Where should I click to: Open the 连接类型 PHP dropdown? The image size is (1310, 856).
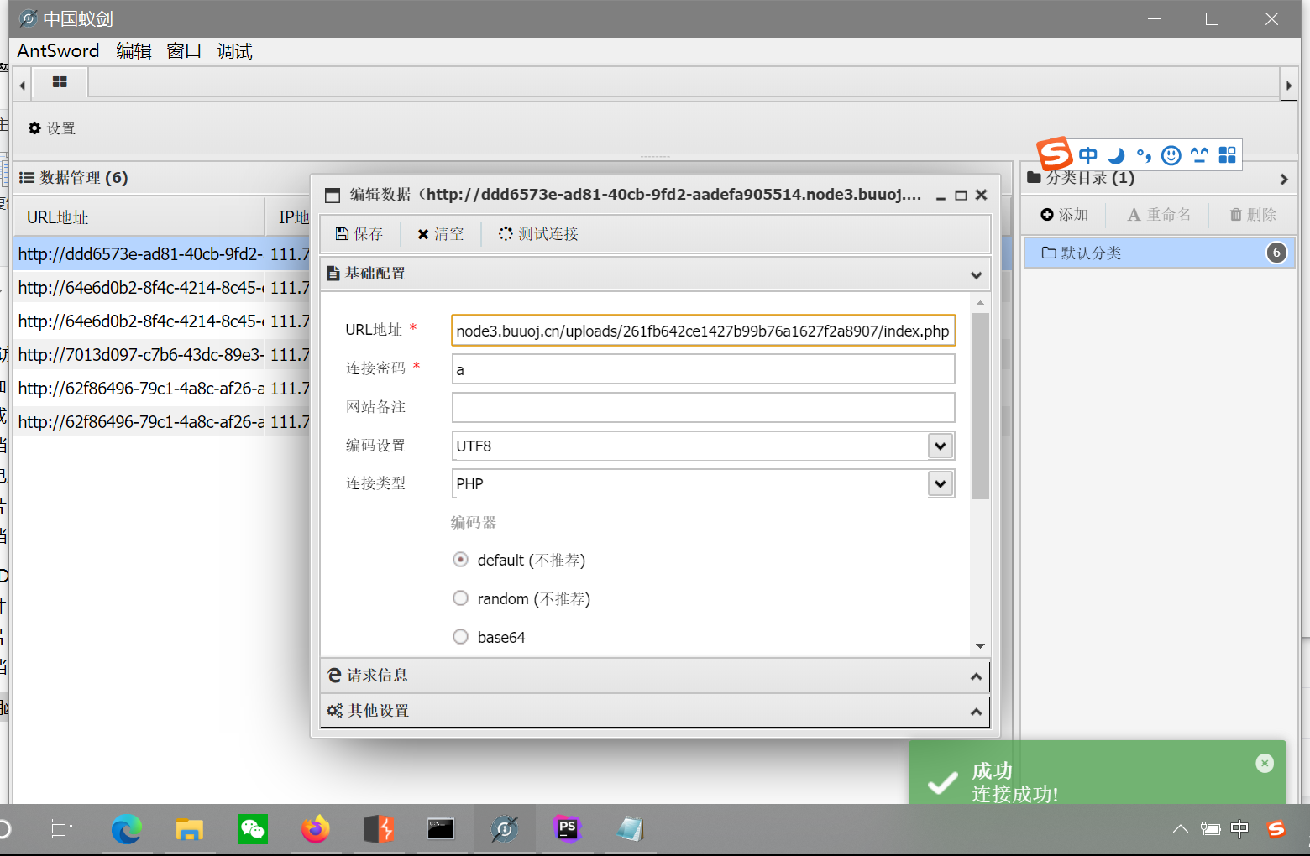pyautogui.click(x=940, y=483)
